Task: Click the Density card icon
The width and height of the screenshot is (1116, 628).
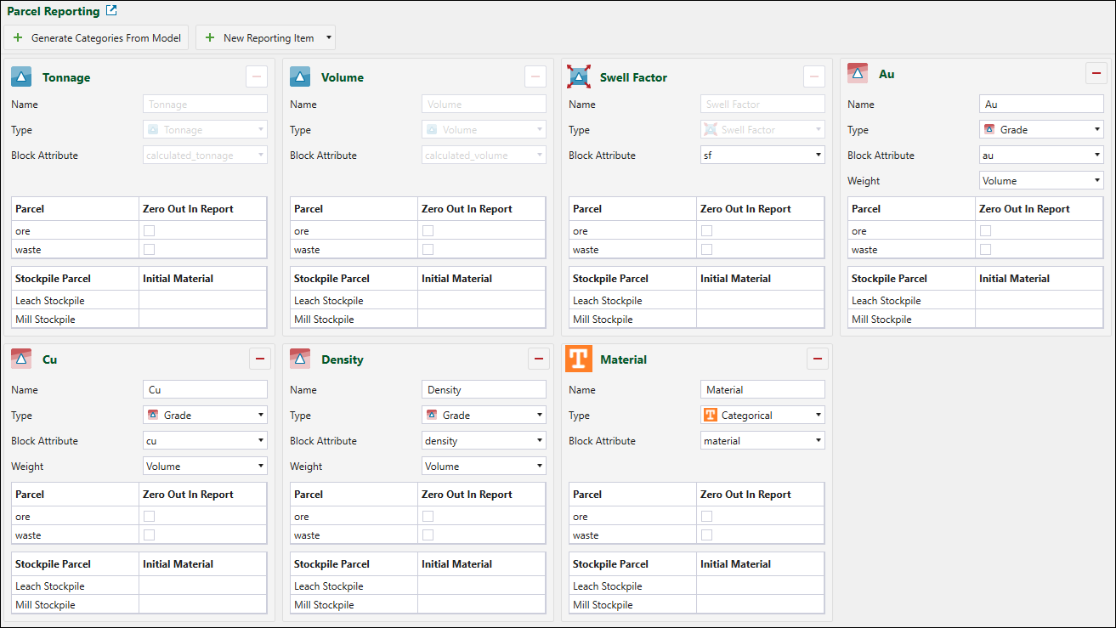Action: point(300,359)
